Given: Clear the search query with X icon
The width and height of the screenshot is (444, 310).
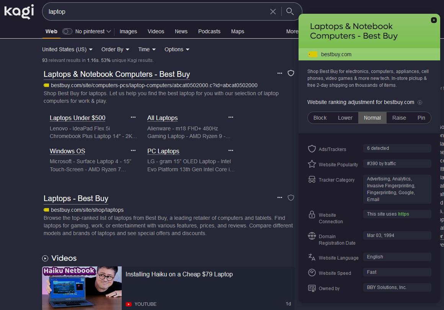Looking at the screenshot, I should pyautogui.click(x=273, y=11).
